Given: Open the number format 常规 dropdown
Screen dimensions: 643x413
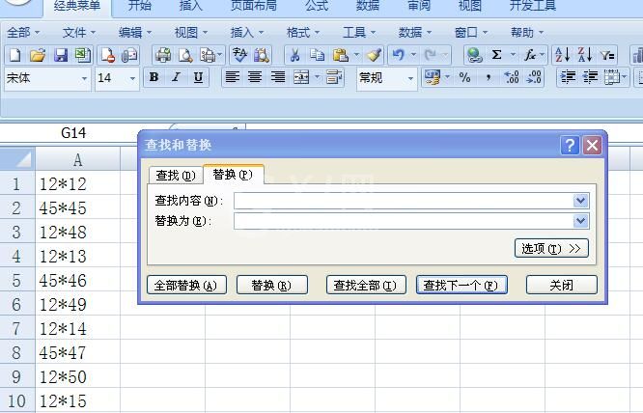Looking at the screenshot, I should pyautogui.click(x=410, y=78).
